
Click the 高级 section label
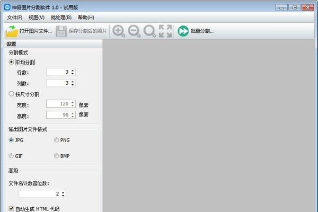tap(13, 171)
